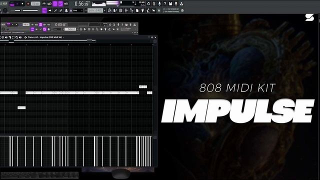Image resolution: width=320 pixels, height=180 pixels.
Task: Open the browser shortcut icon
Action: pos(132,10)
